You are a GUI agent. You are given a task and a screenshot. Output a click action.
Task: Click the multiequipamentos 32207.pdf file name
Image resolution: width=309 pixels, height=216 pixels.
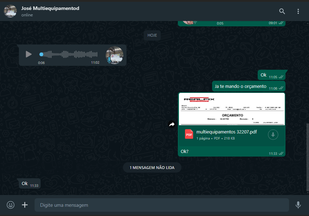226,132
